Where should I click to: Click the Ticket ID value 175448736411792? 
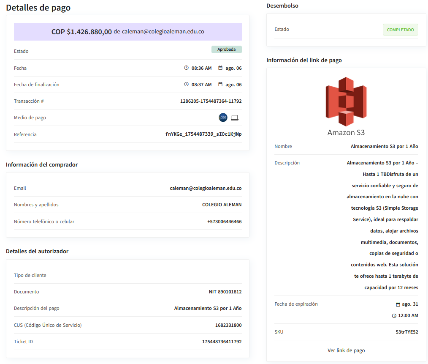click(x=222, y=342)
